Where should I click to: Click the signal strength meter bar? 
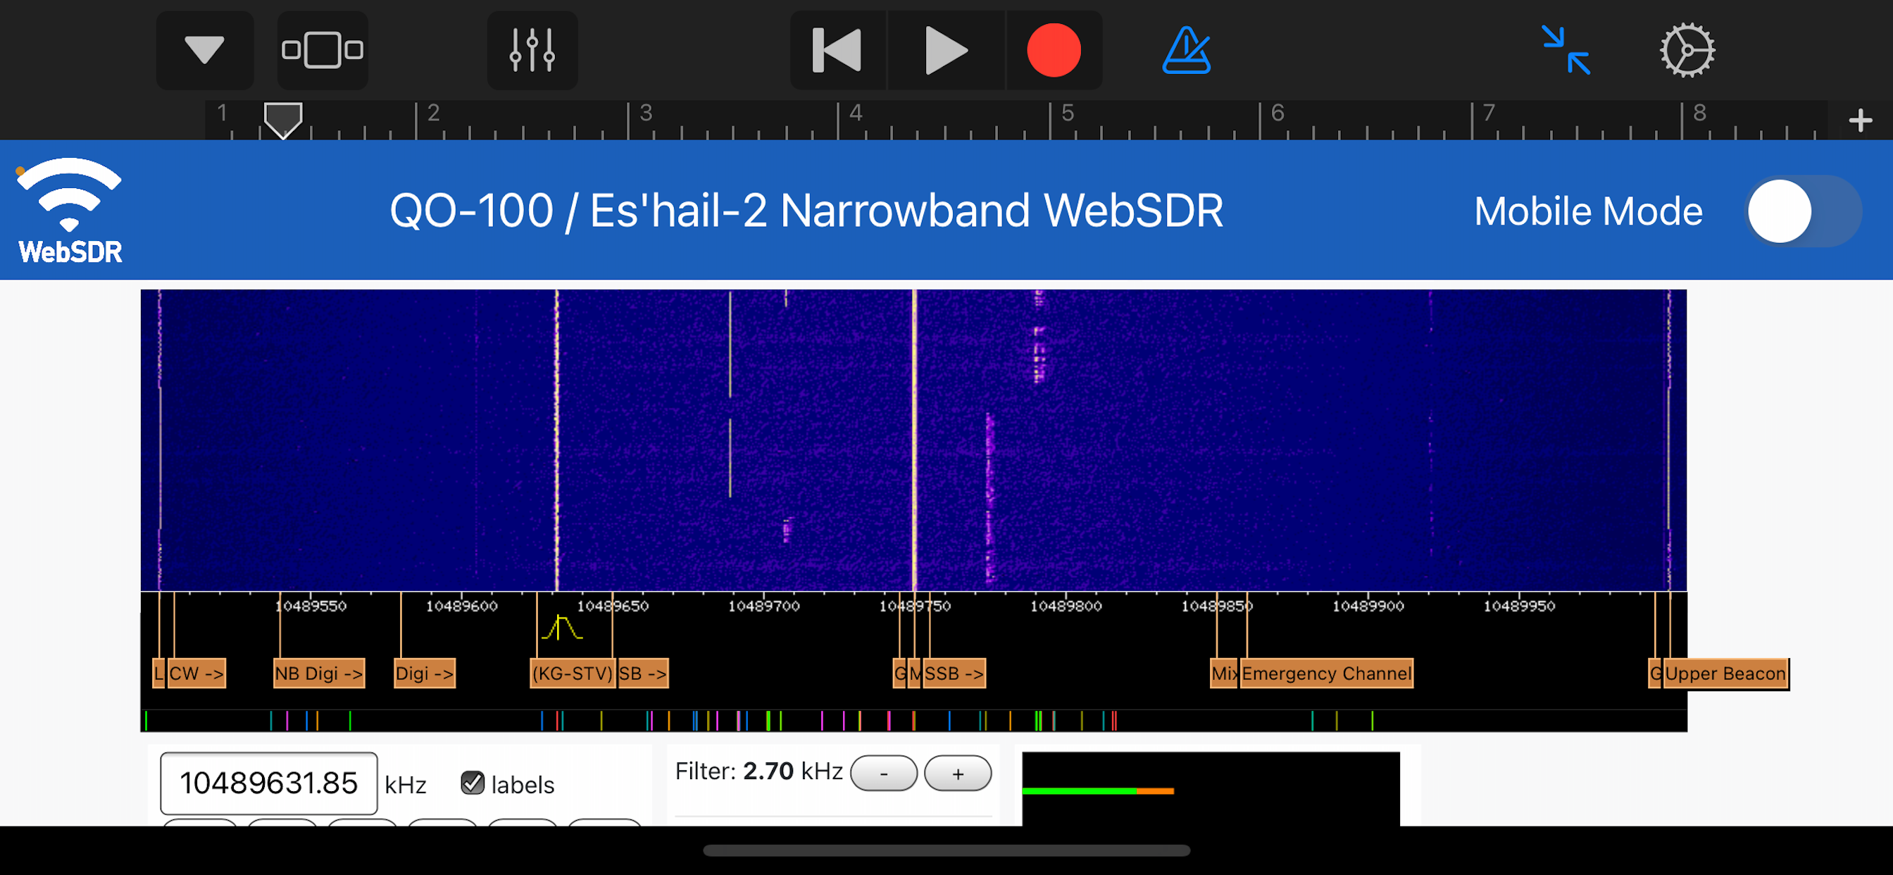pos(1098,791)
